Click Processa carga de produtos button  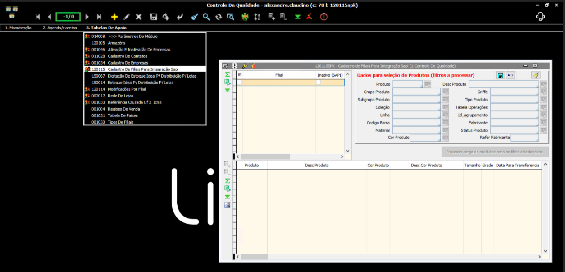(494, 152)
